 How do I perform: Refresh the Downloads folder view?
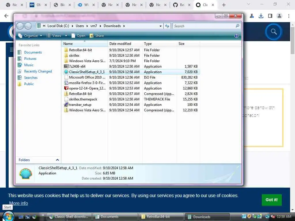167,26
